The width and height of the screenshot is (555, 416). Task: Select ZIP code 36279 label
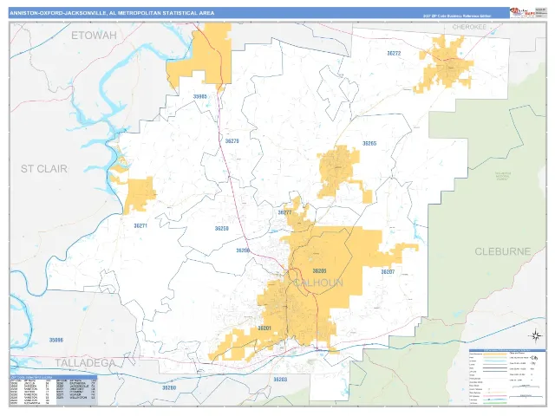(232, 140)
